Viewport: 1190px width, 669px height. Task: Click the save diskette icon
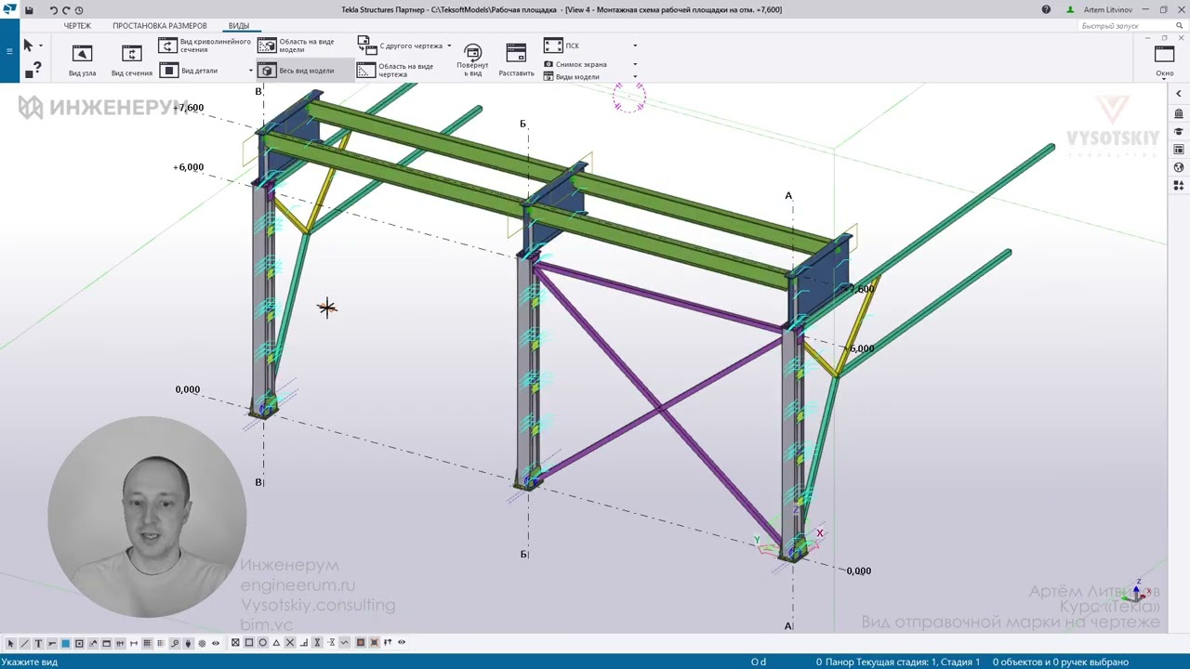pos(29,10)
